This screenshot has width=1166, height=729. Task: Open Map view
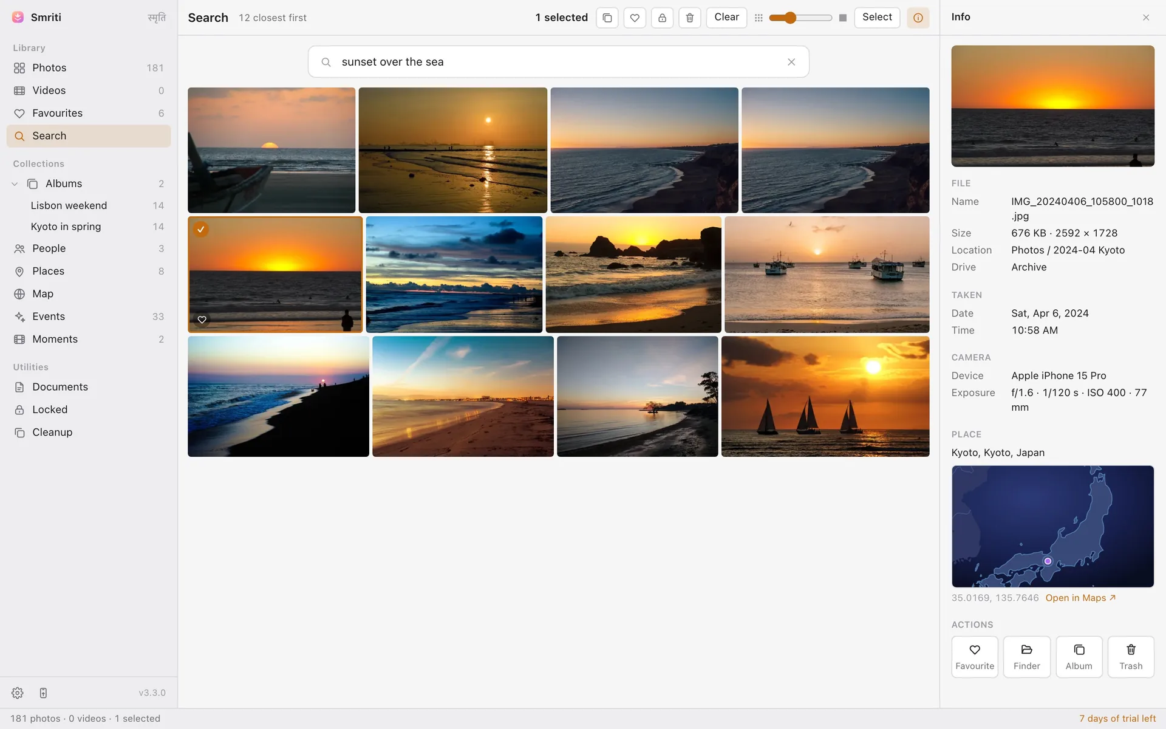tap(89, 294)
